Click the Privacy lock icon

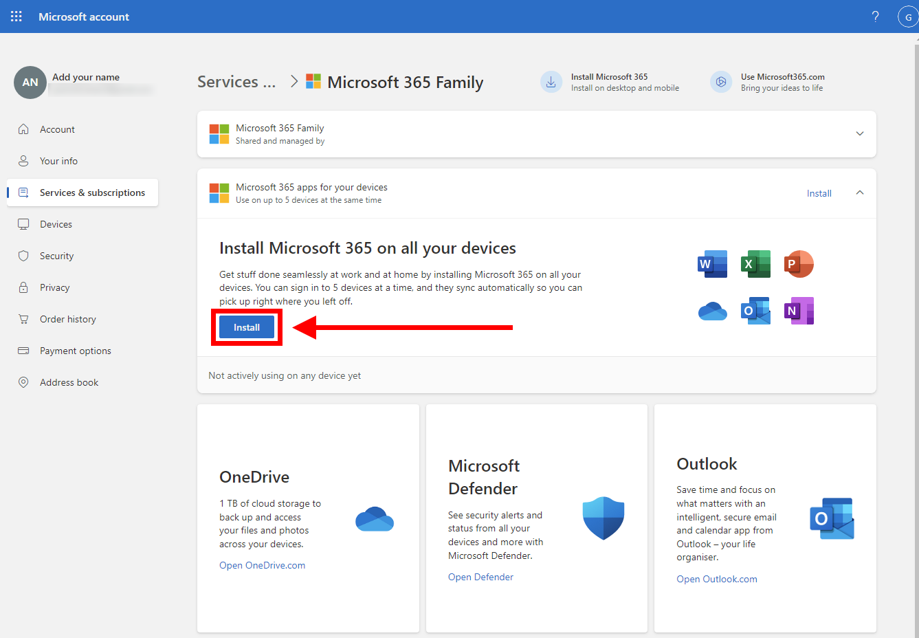coord(23,287)
